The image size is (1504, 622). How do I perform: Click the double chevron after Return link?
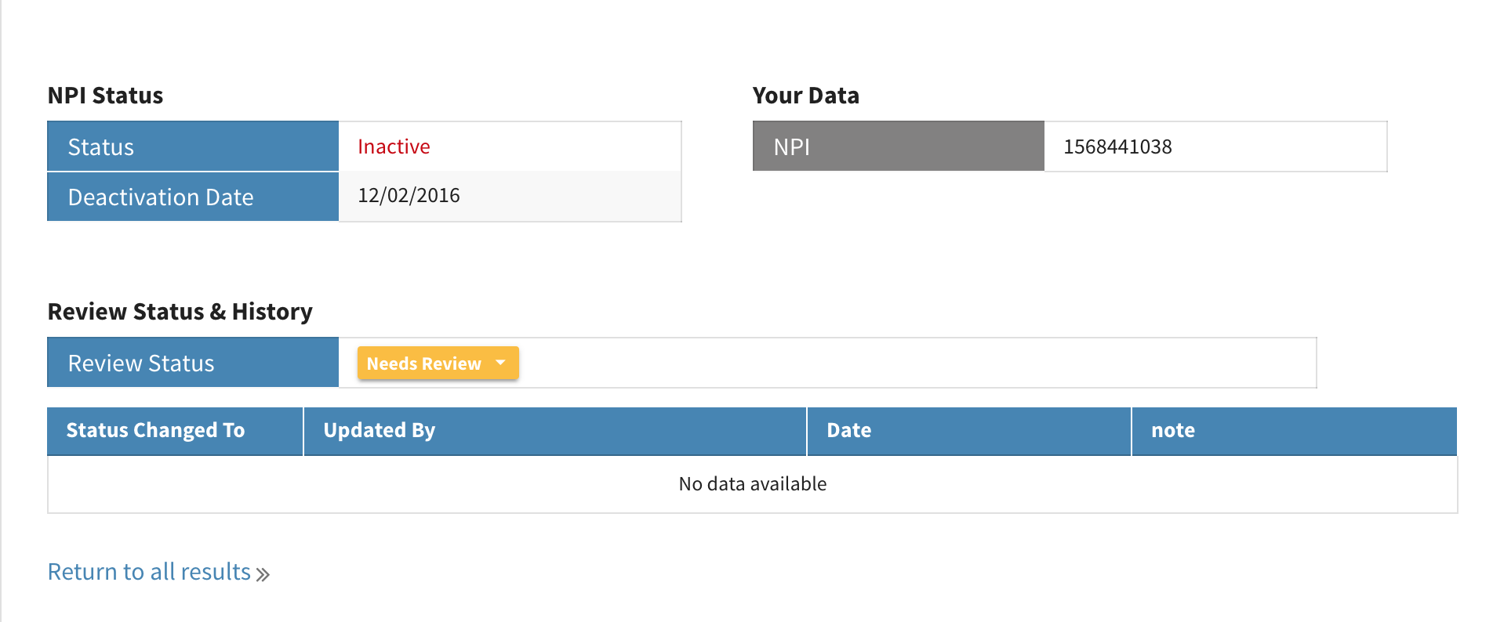pyautogui.click(x=263, y=574)
